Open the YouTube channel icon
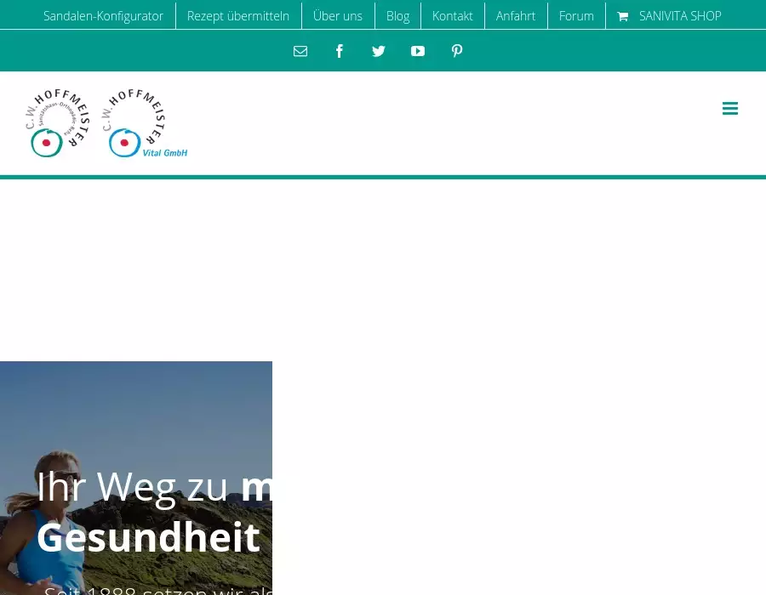 coord(418,51)
